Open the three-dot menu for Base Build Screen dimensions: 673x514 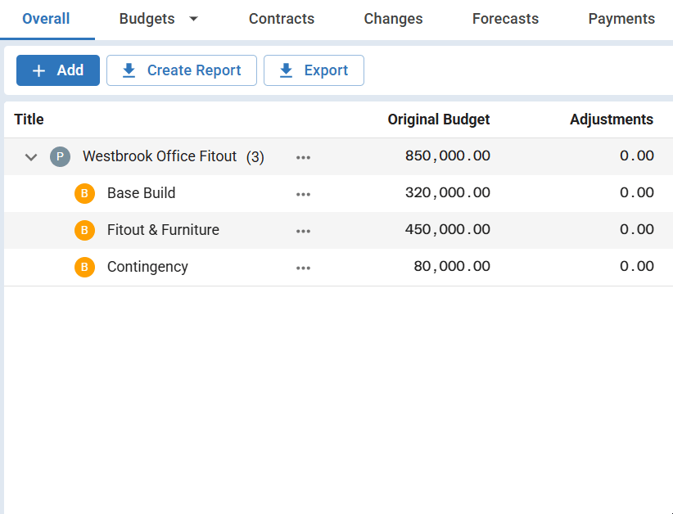point(303,194)
